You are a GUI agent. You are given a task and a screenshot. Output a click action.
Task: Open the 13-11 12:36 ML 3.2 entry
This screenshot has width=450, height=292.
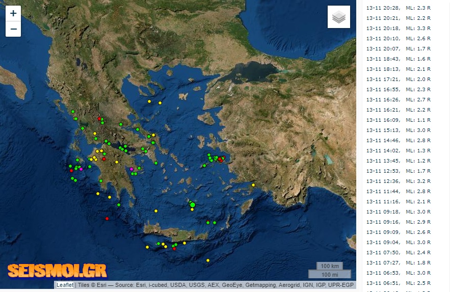click(398, 181)
